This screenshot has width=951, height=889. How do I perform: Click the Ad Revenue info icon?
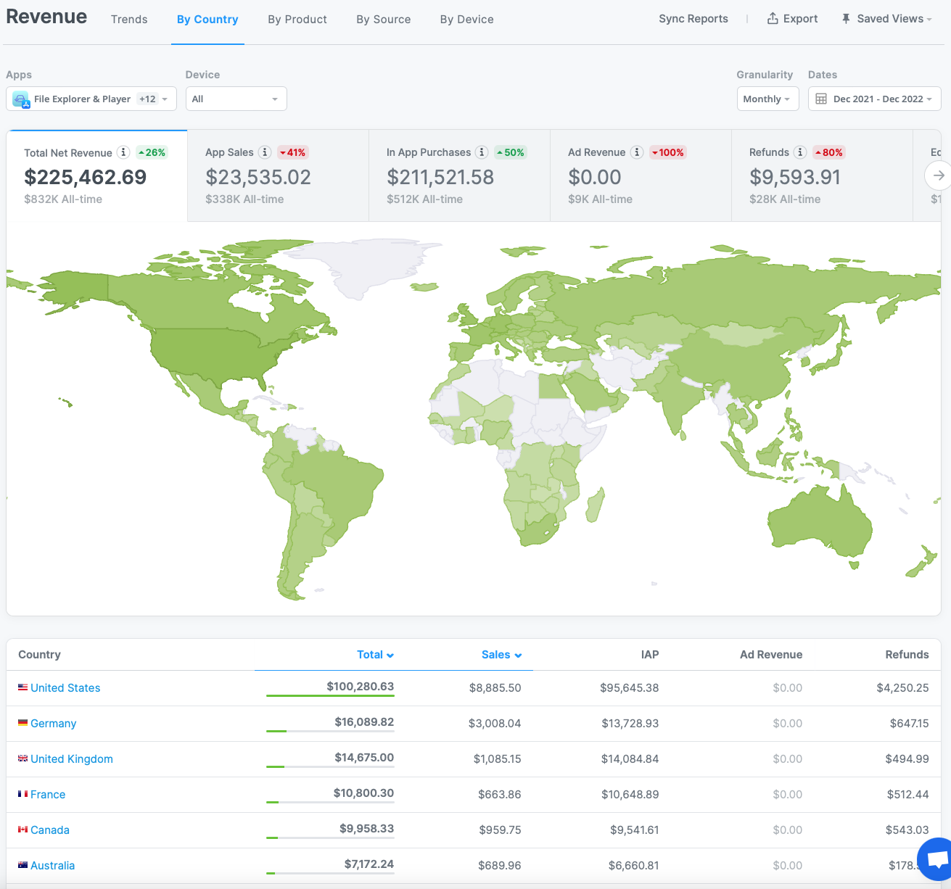pos(637,152)
